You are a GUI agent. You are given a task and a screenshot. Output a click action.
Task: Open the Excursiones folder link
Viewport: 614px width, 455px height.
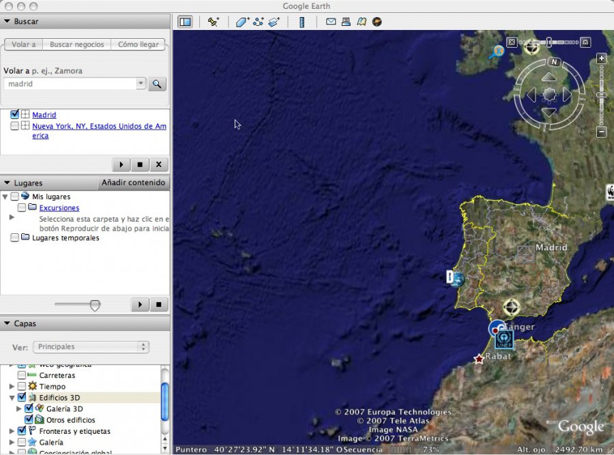[x=59, y=208]
